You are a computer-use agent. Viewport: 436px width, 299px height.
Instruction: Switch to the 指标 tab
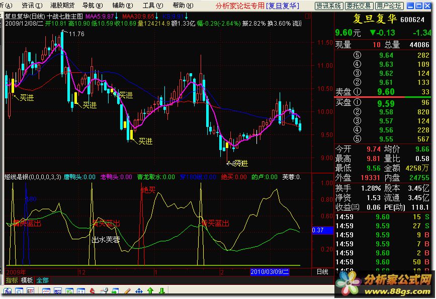pyautogui.click(x=12, y=280)
